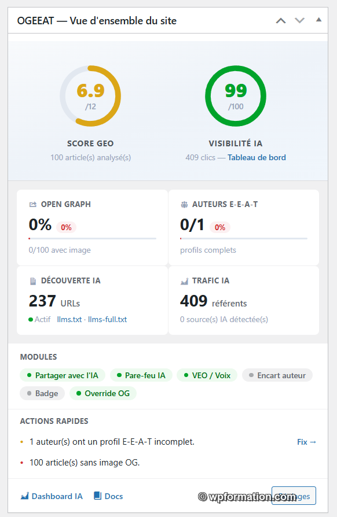Click the Trafic IA chart icon
This screenshot has width=337, height=517.
tap(184, 281)
